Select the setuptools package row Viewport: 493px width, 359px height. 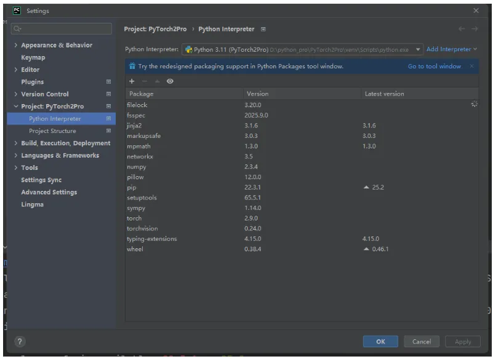coord(302,198)
